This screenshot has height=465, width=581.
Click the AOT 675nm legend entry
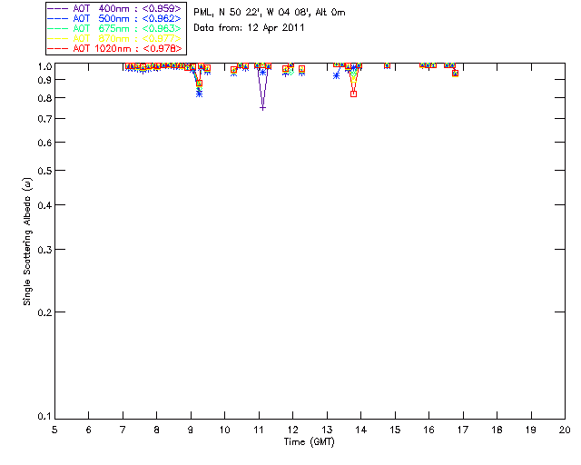pos(114,28)
